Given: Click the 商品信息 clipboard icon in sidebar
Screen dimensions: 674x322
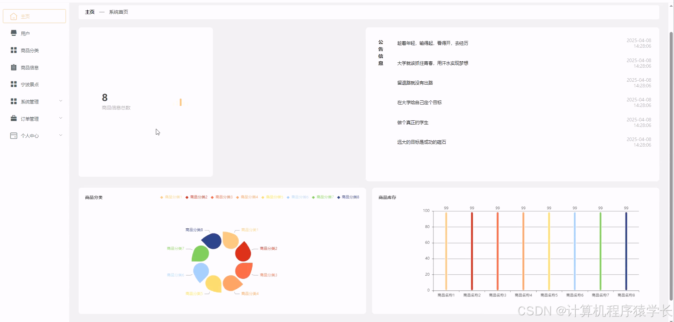Looking at the screenshot, I should (x=14, y=67).
